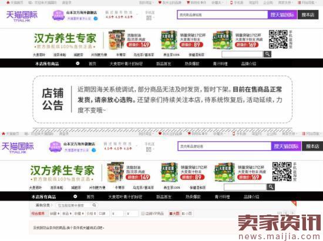Sort results by 新品

tap(67, 213)
